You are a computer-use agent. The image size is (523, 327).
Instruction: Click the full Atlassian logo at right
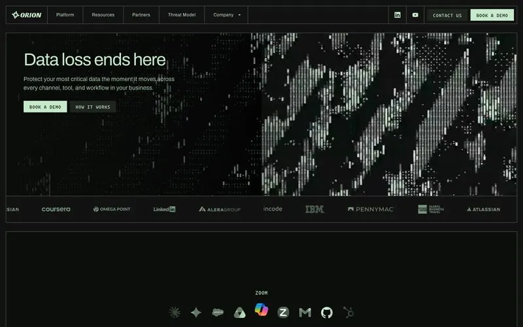pos(483,209)
